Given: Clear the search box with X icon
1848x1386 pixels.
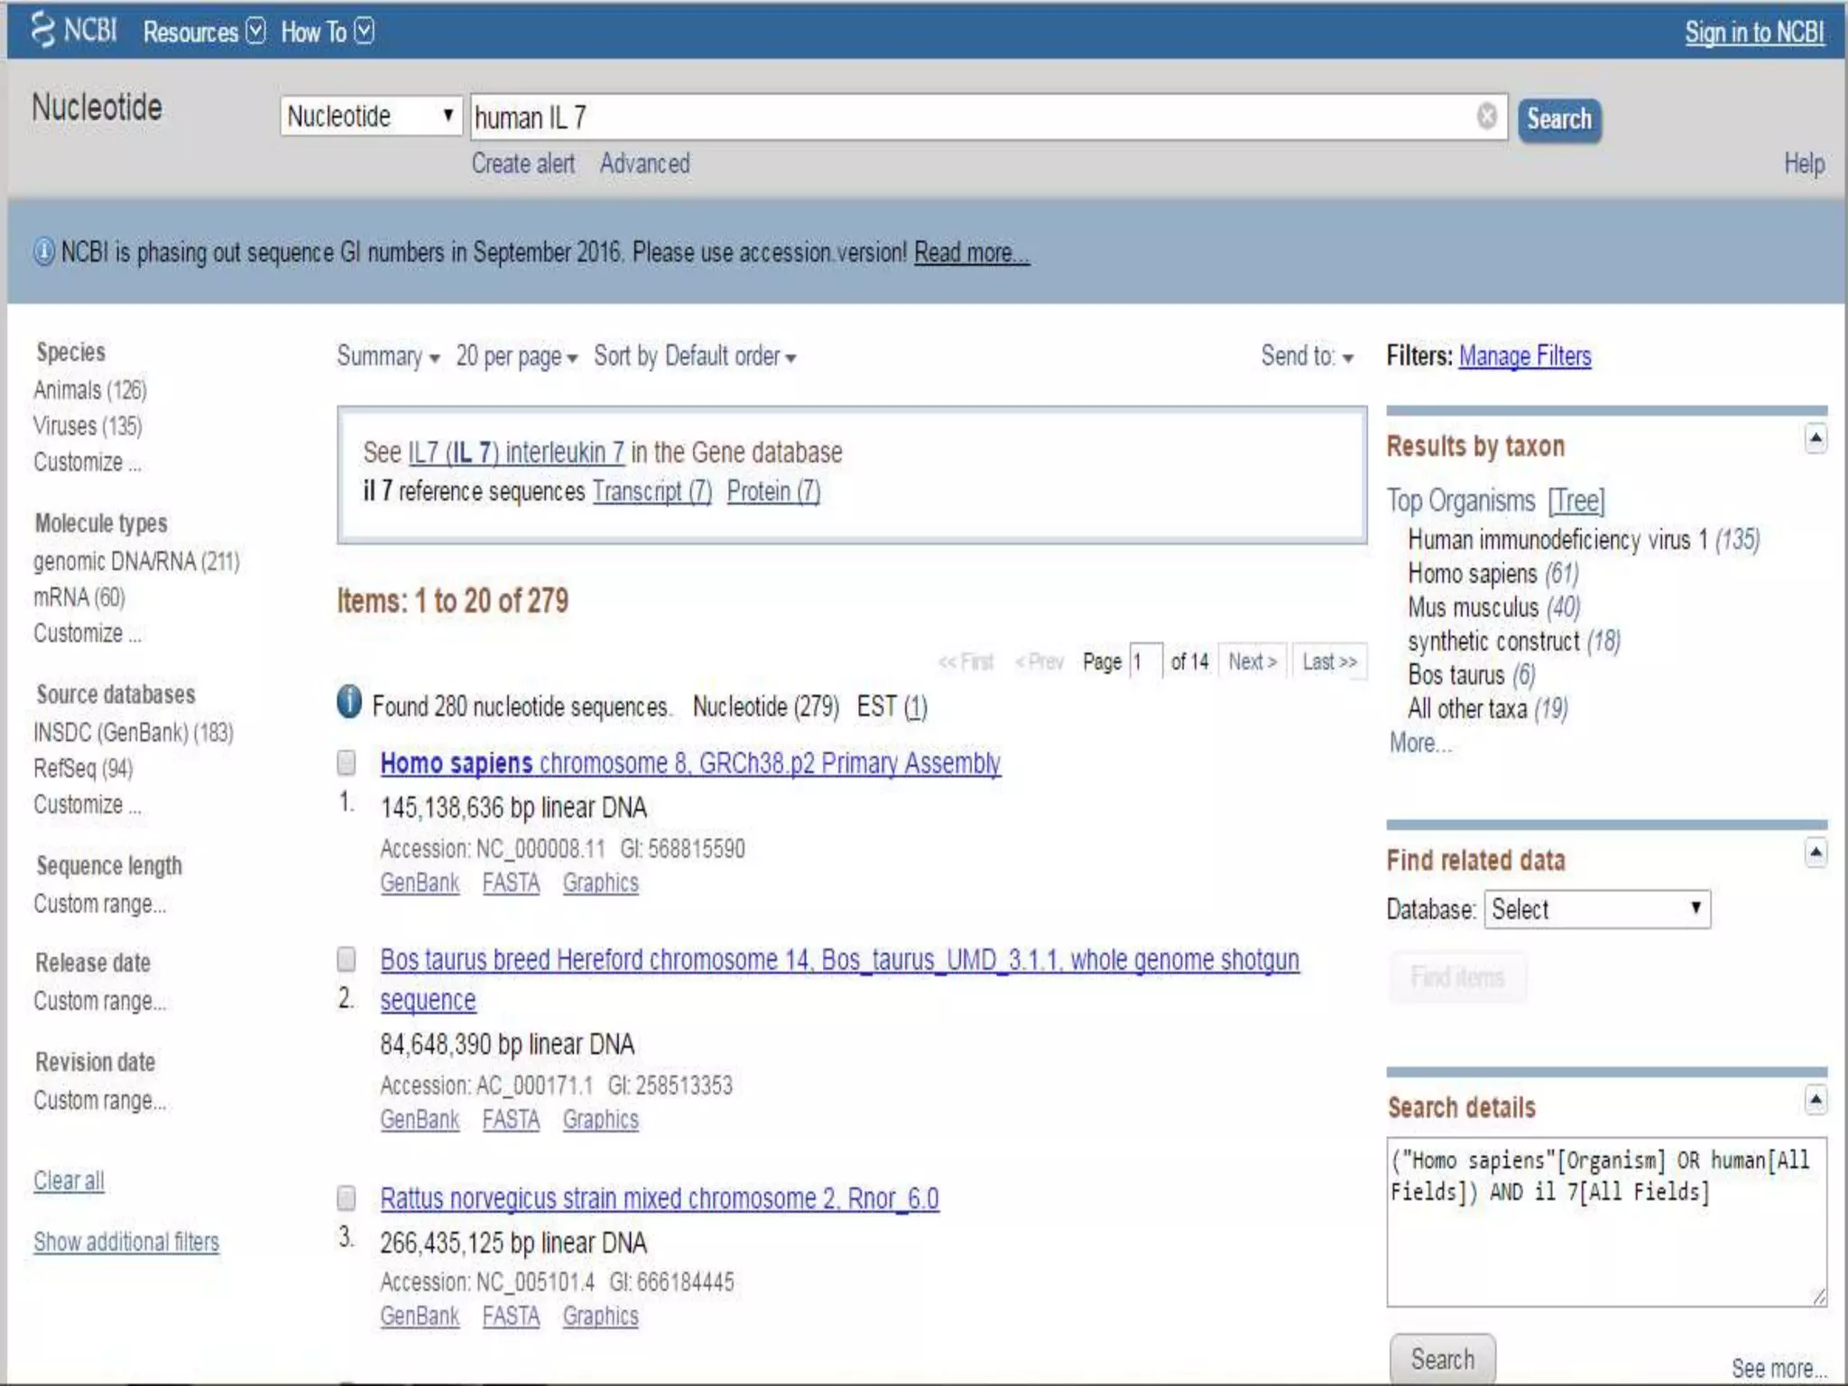Looking at the screenshot, I should click(1486, 116).
